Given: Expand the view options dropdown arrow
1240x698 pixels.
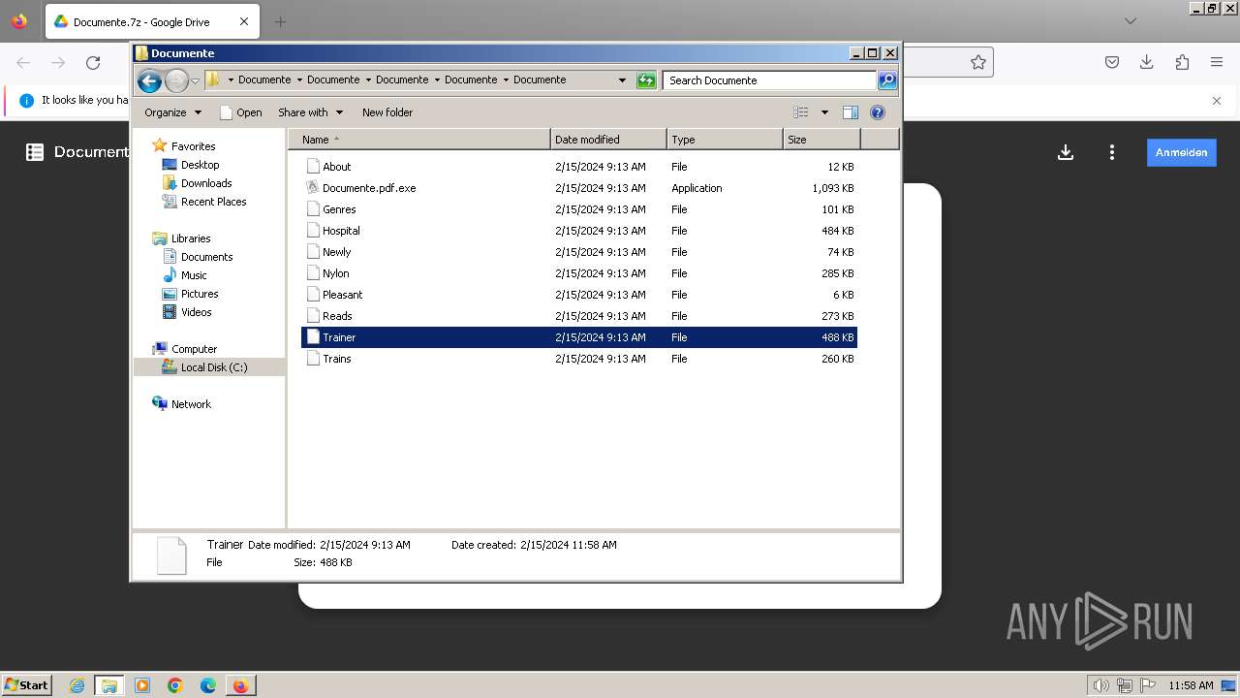Looking at the screenshot, I should [x=824, y=112].
